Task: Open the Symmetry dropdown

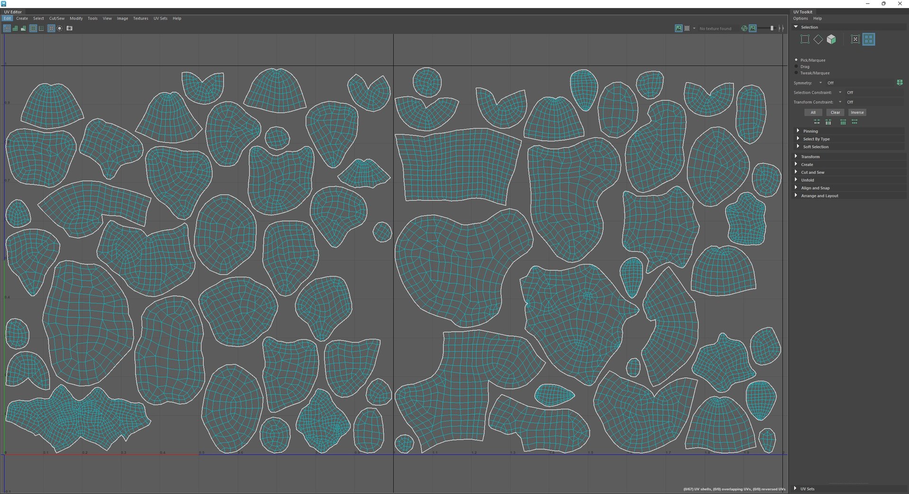Action: tap(820, 83)
